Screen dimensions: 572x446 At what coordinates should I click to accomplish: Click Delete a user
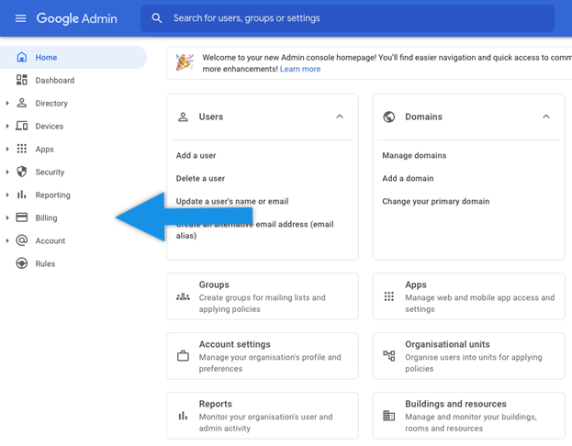click(x=200, y=178)
